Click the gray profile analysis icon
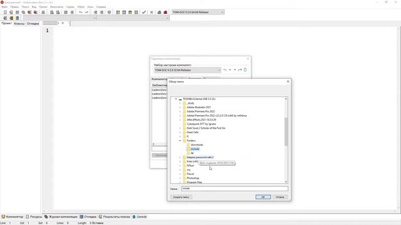This screenshot has height=225, width=401. pyautogui.click(x=159, y=12)
